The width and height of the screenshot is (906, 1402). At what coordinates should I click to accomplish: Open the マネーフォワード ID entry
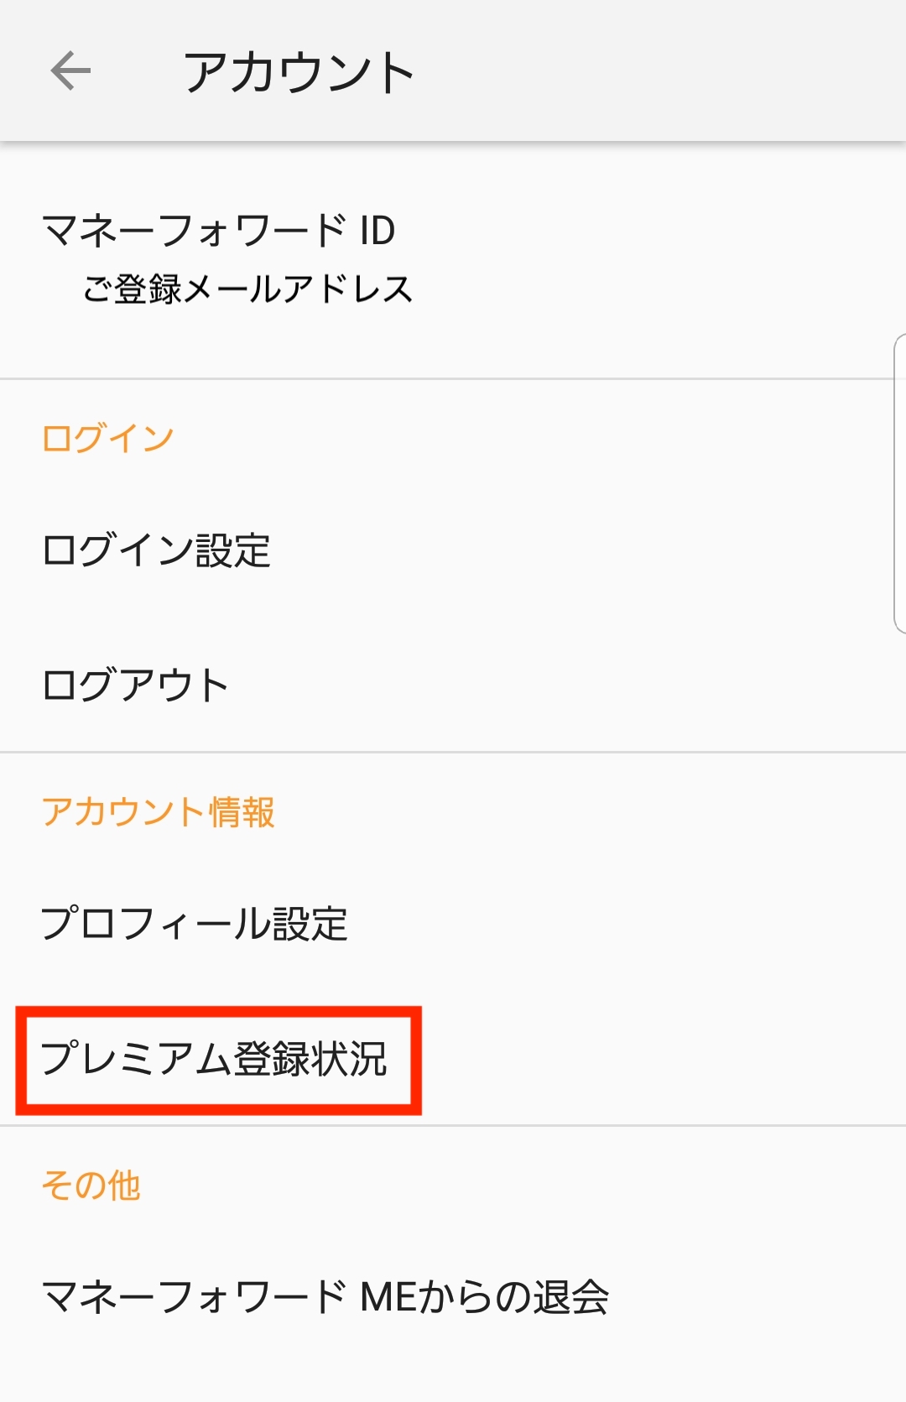coord(453,260)
